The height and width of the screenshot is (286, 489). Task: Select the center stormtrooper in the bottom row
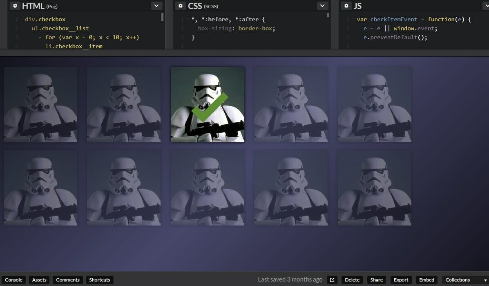208,188
